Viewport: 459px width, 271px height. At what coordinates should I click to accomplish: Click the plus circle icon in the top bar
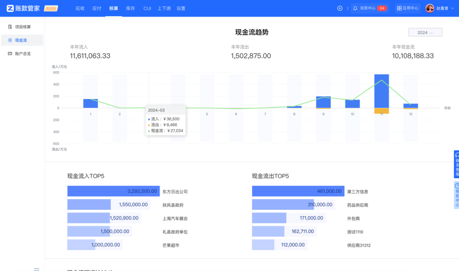pos(340,8)
